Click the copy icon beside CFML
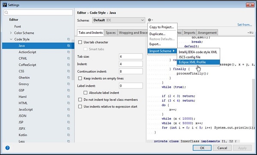 tap(69, 58)
